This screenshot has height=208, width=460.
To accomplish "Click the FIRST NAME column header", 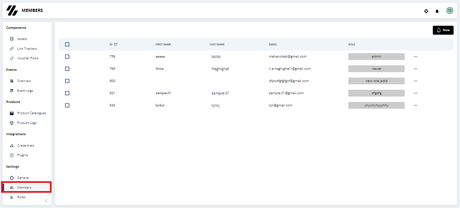I will pos(163,45).
